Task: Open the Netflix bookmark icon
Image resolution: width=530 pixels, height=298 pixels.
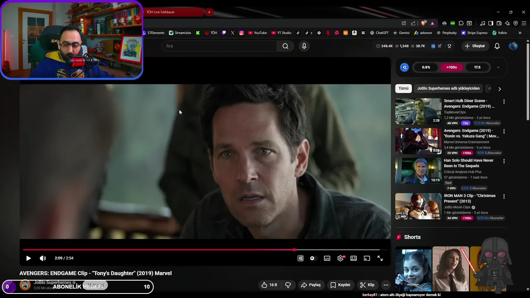Action: [328, 33]
